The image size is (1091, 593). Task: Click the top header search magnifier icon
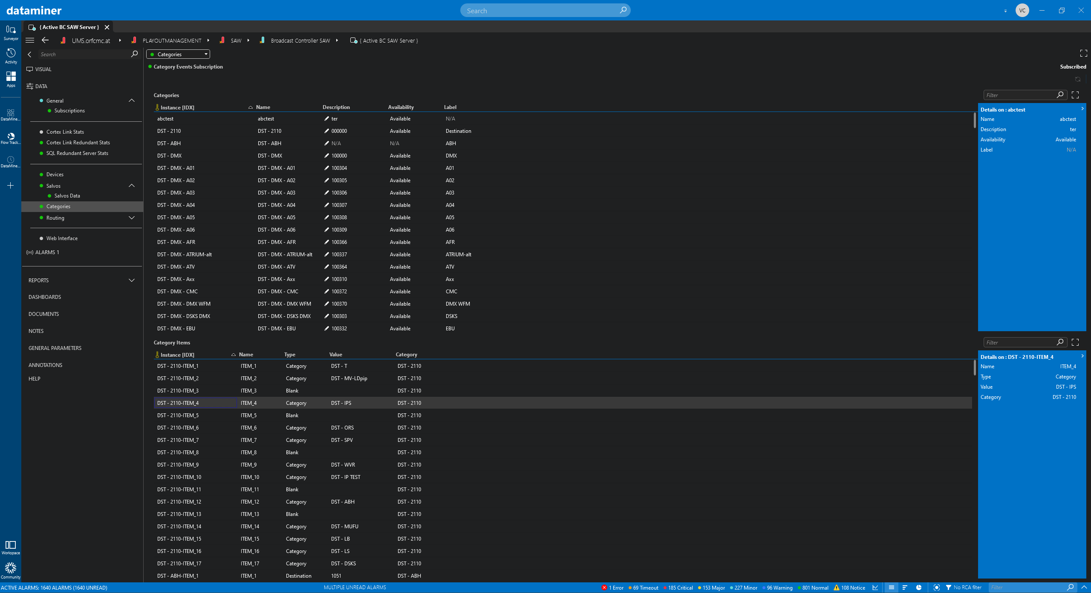click(x=623, y=10)
